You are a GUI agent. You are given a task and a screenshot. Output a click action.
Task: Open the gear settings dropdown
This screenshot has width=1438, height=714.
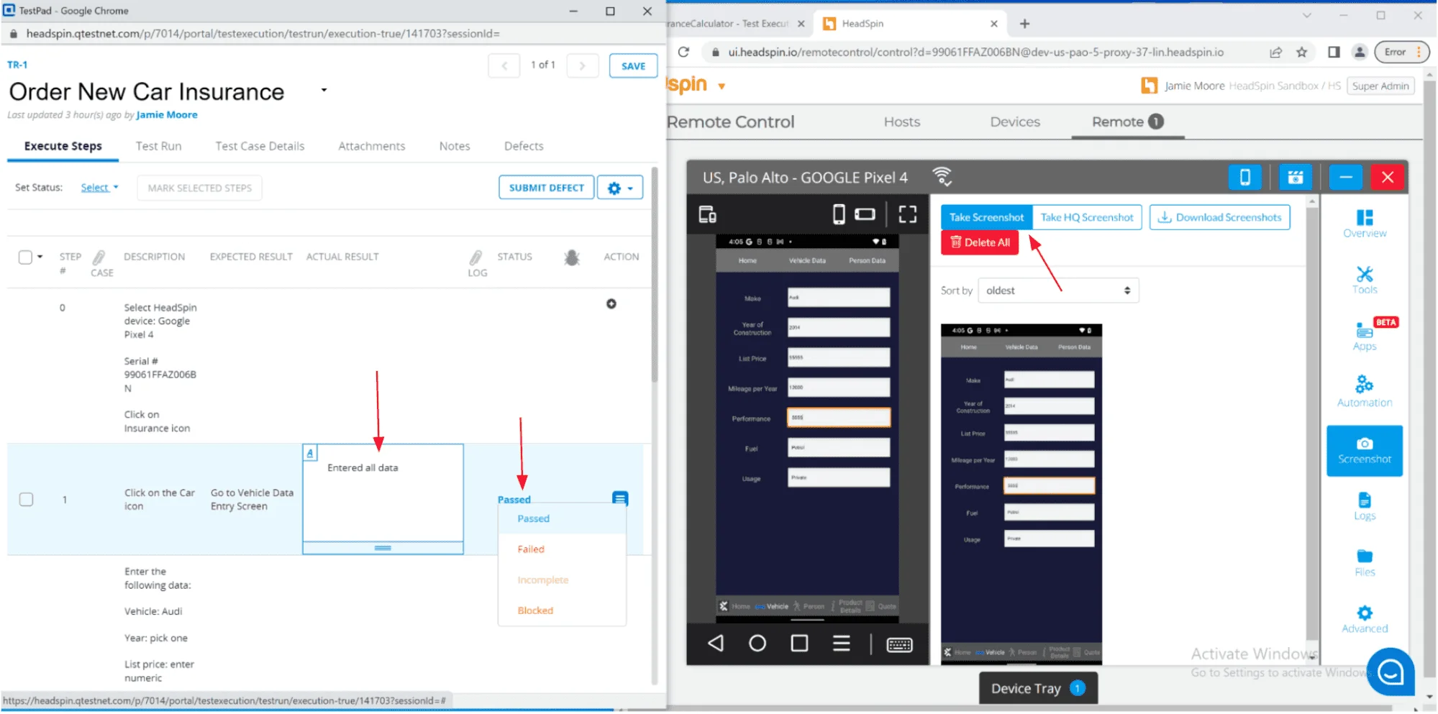pyautogui.click(x=619, y=188)
